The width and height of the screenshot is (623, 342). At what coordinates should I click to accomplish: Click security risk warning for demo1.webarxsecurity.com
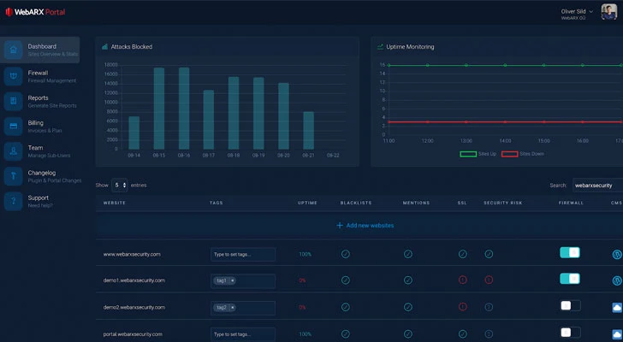(489, 280)
